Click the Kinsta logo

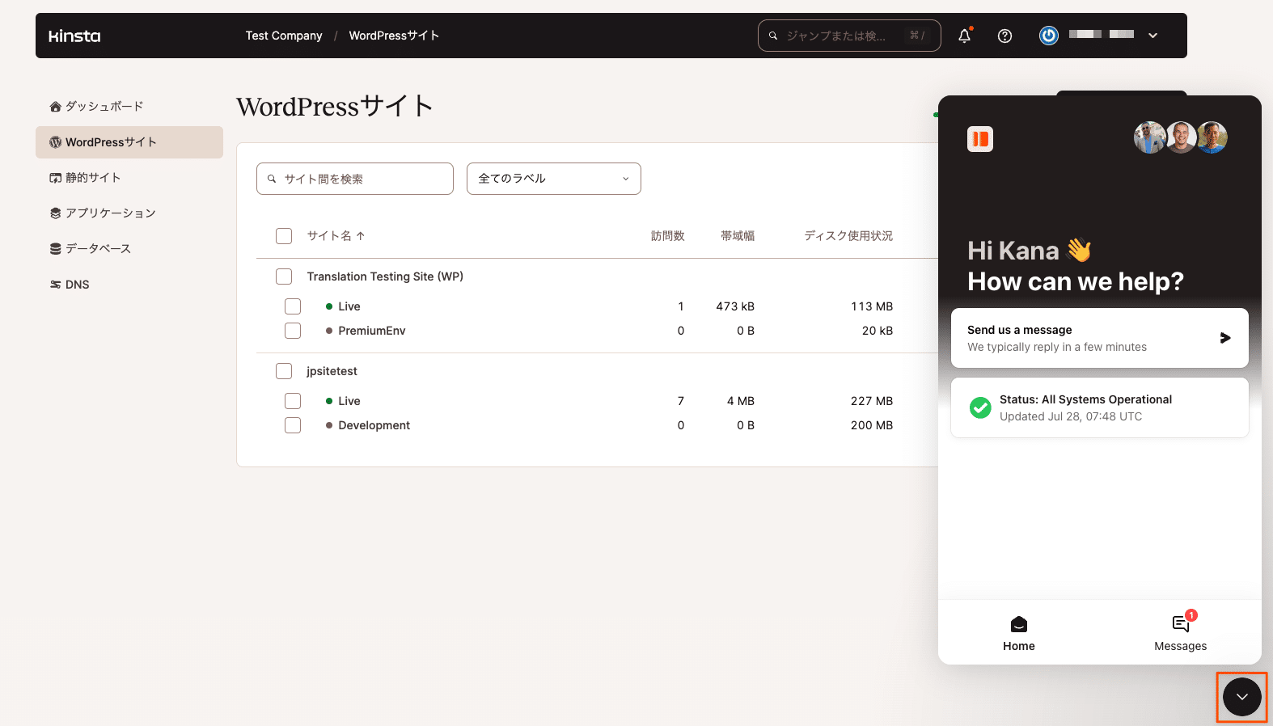[x=74, y=36]
